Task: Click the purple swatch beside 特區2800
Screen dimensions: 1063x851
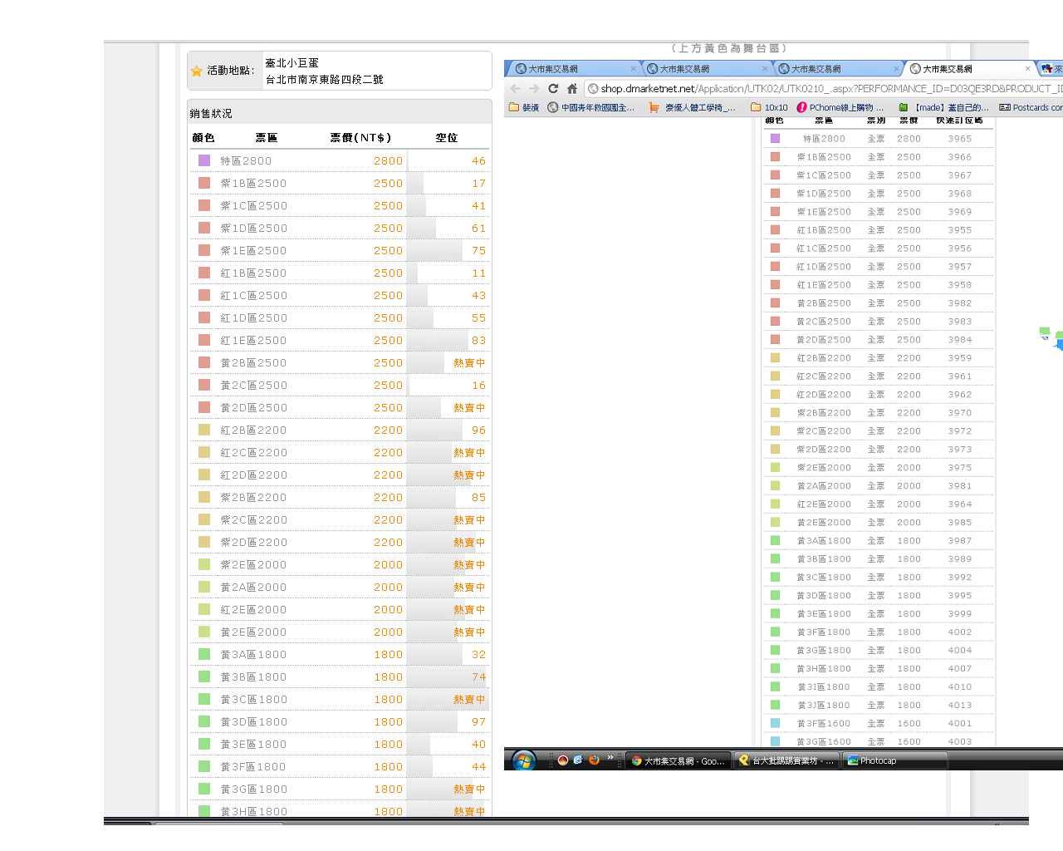Action: point(204,160)
